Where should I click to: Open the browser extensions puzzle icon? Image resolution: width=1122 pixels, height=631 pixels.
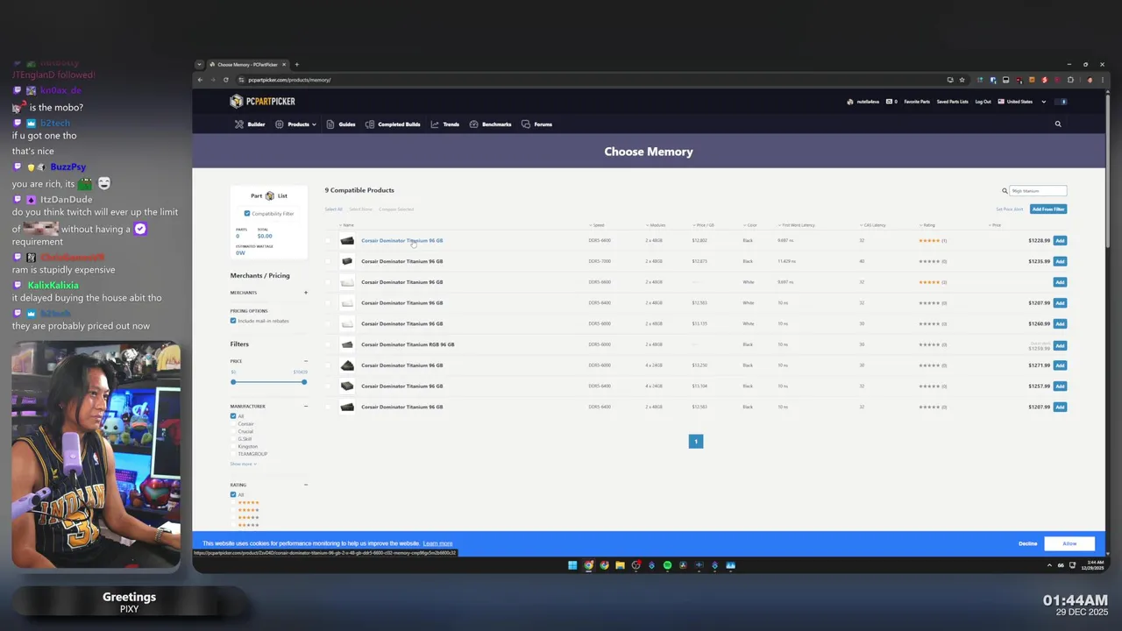click(1070, 80)
